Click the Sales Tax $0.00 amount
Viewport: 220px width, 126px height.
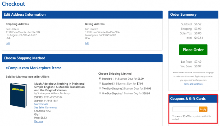[198, 33]
